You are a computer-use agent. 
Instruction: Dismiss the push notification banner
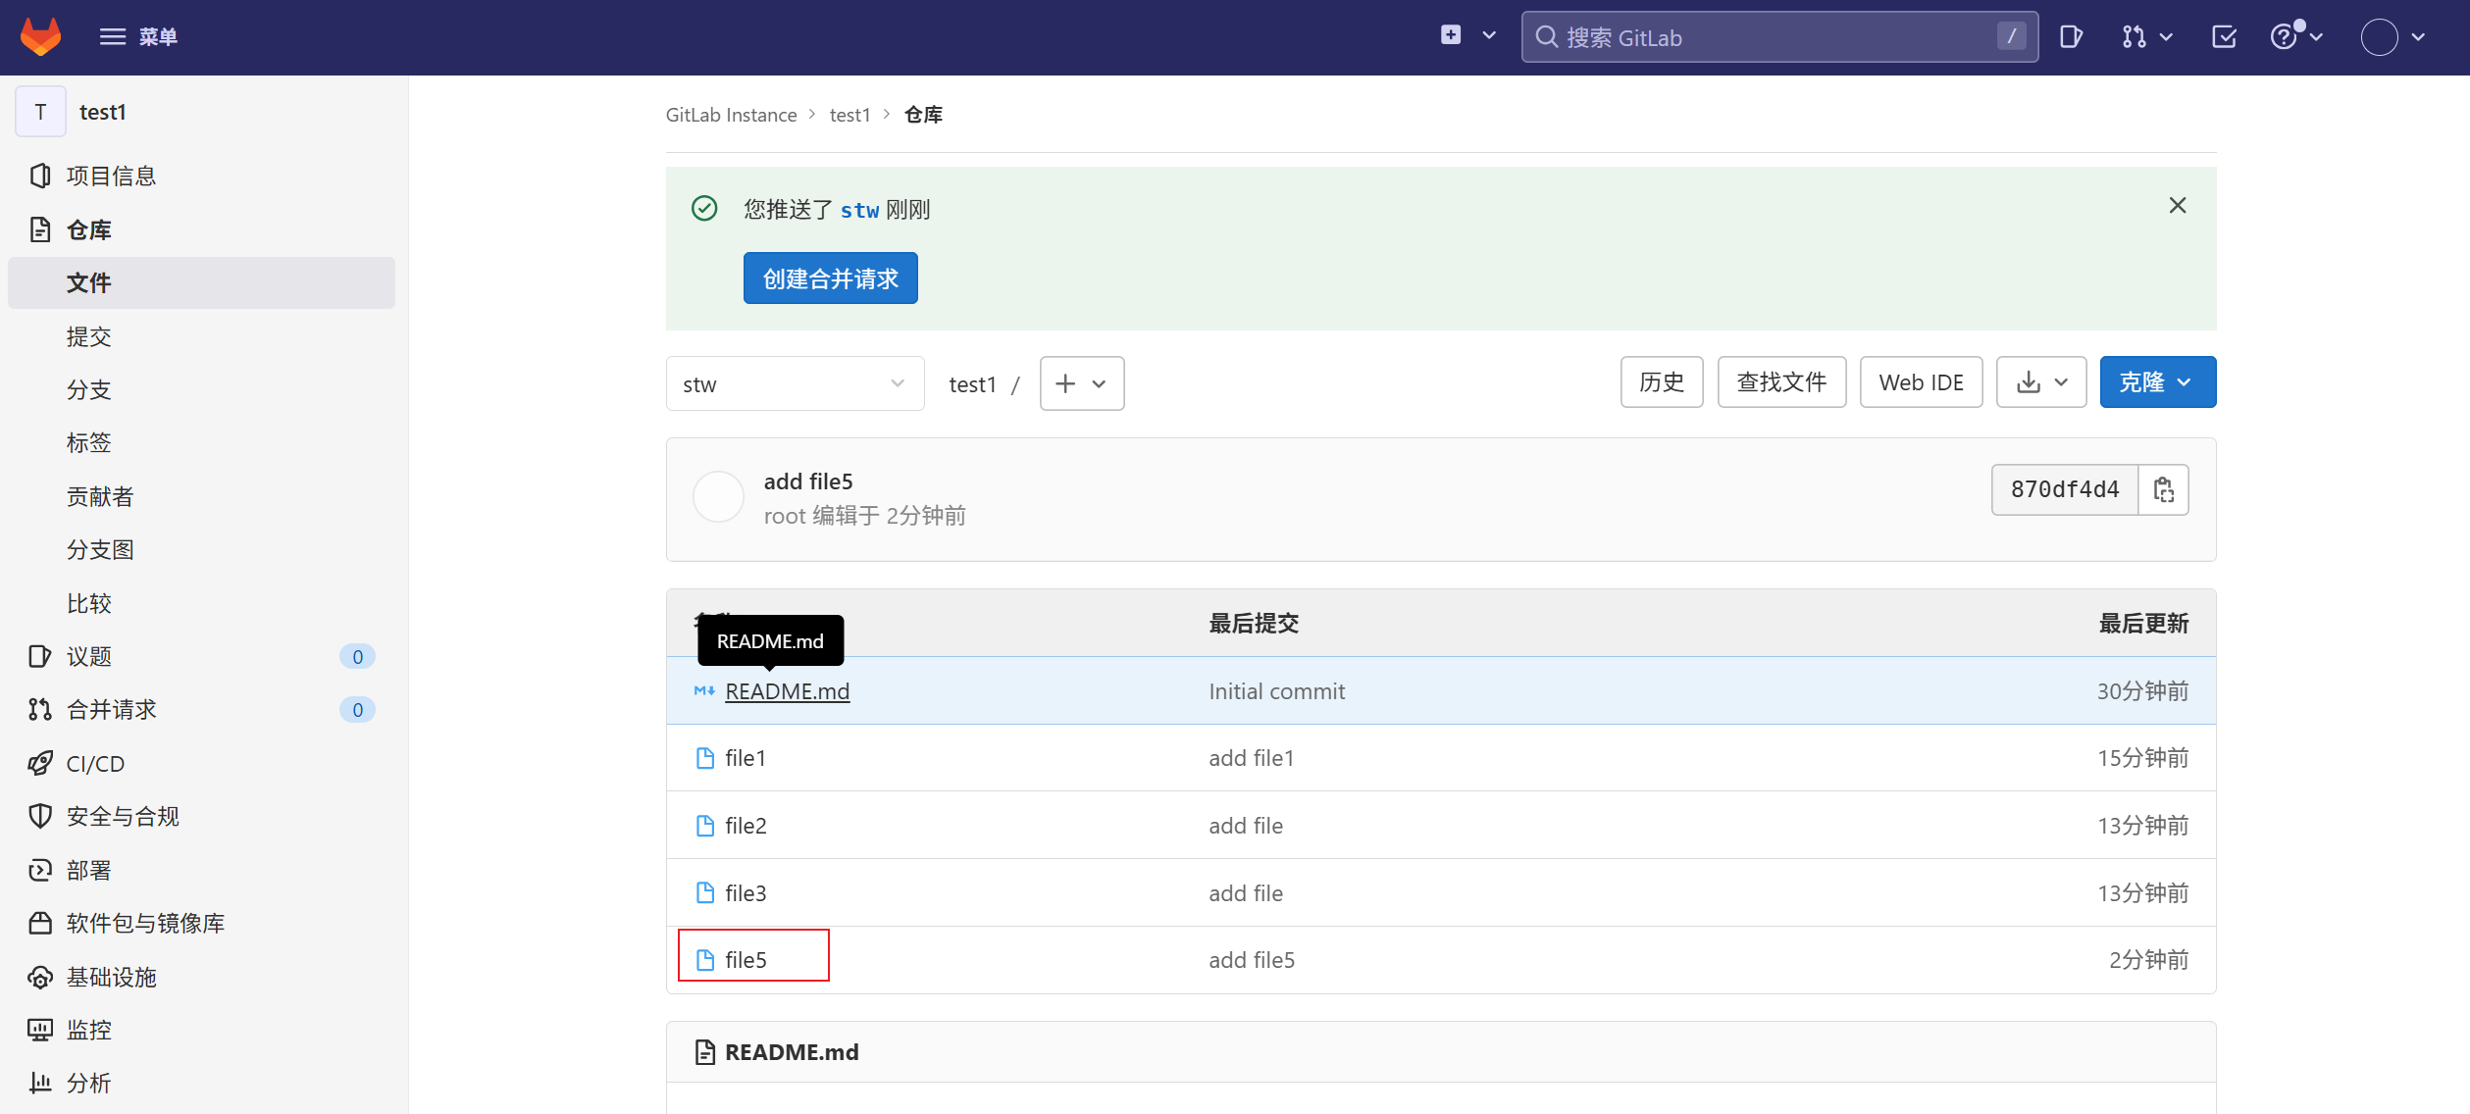coord(2177,206)
